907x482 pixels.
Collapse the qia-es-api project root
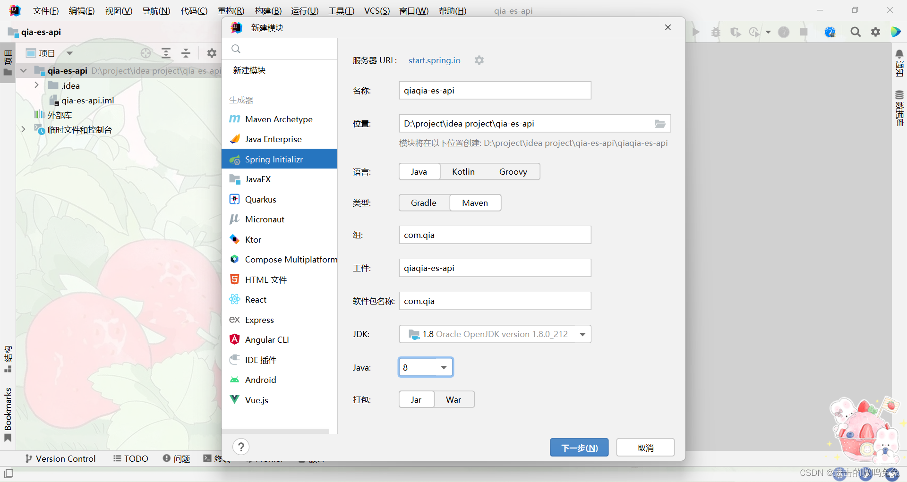tap(24, 71)
